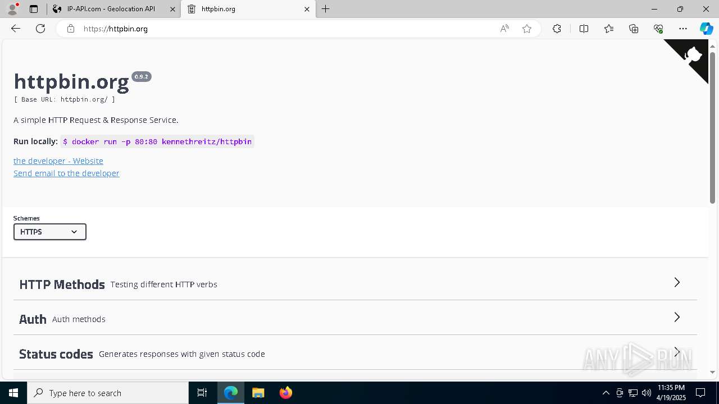Click the page vertical scrollbar thumb
Screen dimensions: 719x404
pyautogui.click(x=712, y=127)
